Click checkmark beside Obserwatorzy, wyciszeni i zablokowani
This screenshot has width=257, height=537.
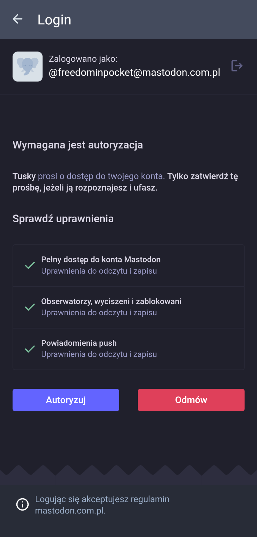click(30, 307)
